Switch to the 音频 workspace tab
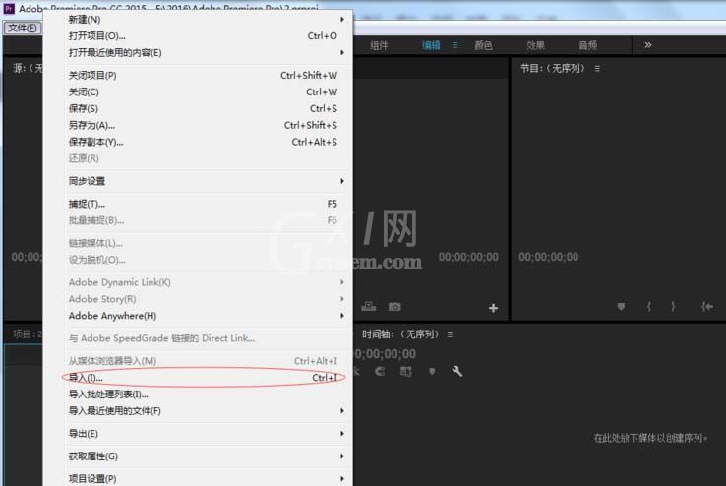This screenshot has width=726, height=486. click(x=588, y=45)
